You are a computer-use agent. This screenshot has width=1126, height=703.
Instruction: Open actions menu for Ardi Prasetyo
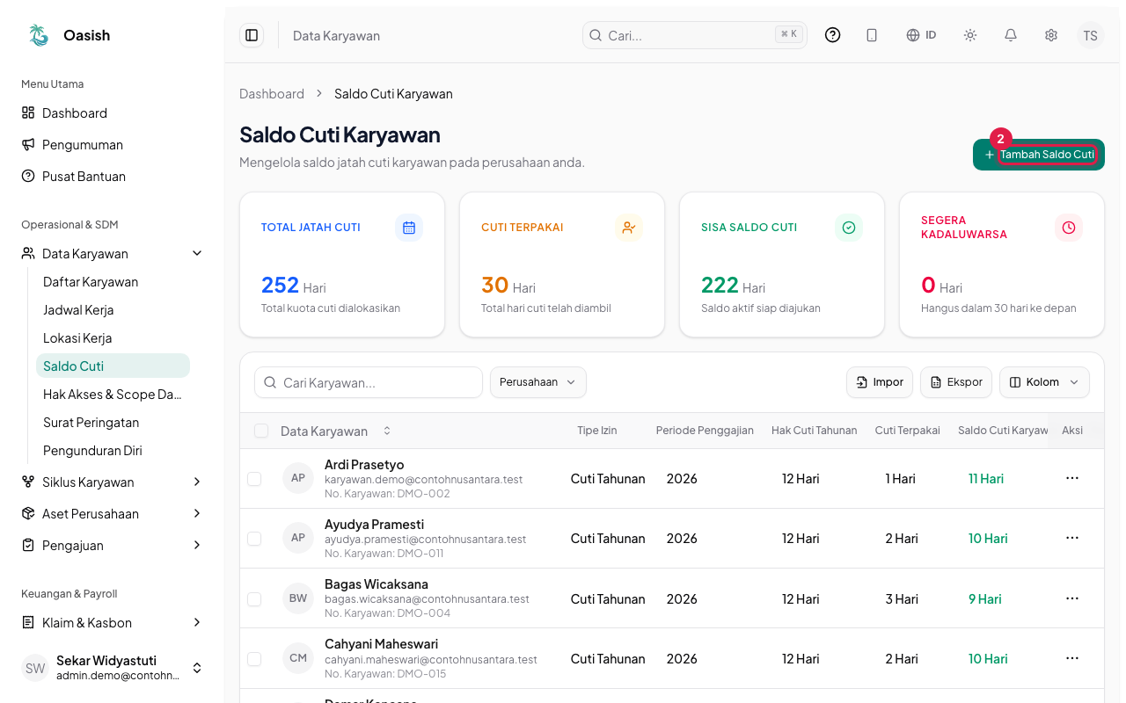[x=1071, y=478]
